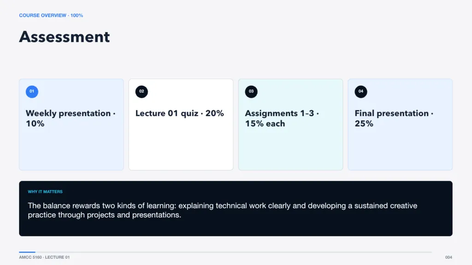Click the dark 04 number badge

tap(360, 92)
